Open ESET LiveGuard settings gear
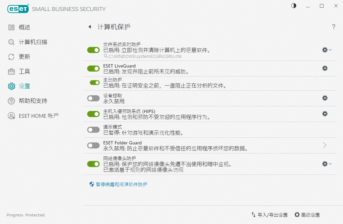The height and width of the screenshot is (224, 343). point(325,68)
